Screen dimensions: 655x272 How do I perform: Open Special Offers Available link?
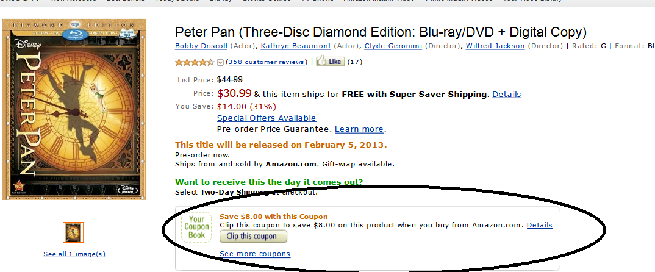tap(267, 118)
